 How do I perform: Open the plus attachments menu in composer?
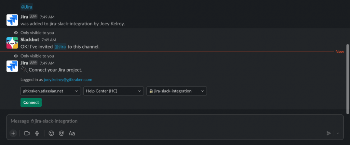tap(13, 133)
